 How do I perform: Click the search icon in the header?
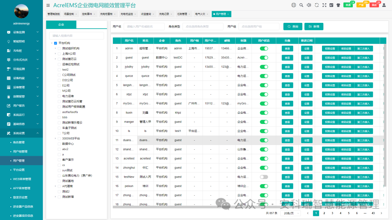pyautogui.click(x=301, y=5)
